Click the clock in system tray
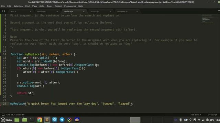 218,120
